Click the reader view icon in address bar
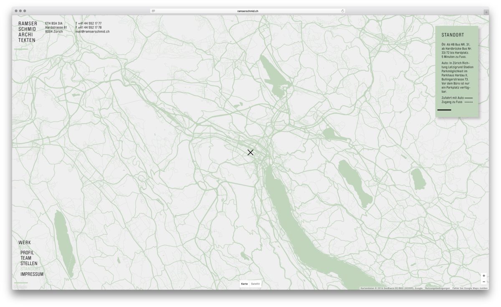Image resolution: width=501 pixels, height=307 pixels. [x=154, y=11]
